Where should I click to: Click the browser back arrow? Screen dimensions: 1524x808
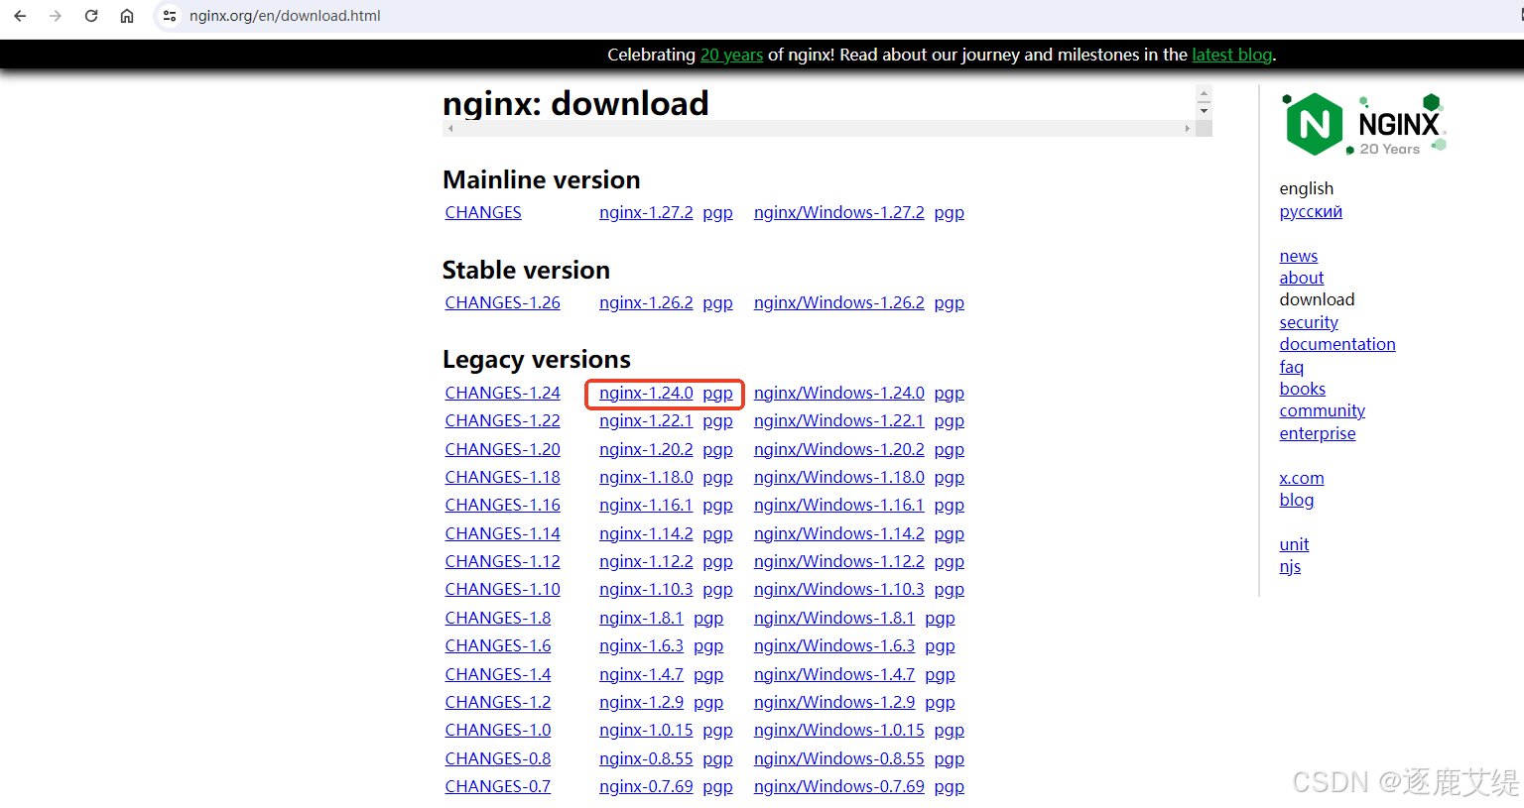[20, 16]
